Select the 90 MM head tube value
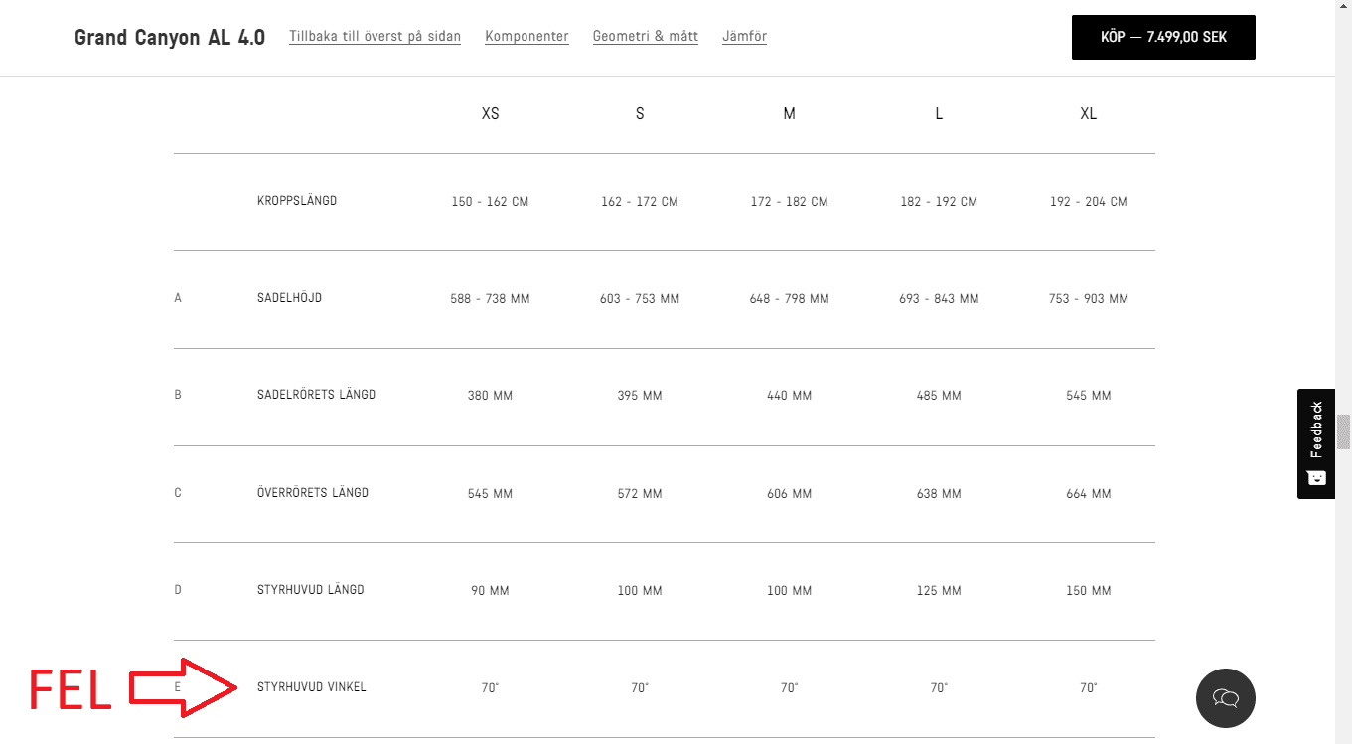The width and height of the screenshot is (1352, 744). pos(490,591)
